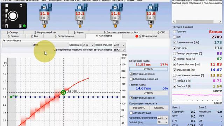Uncheck Впрыск газа [ms] checkbox
This screenshot has height=126, width=224.
tap(174, 70)
